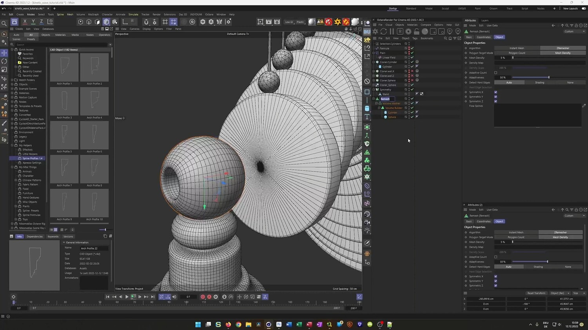Click the Flow Splines picker pencil icon
This screenshot has width=588, height=330.
coord(584,106)
